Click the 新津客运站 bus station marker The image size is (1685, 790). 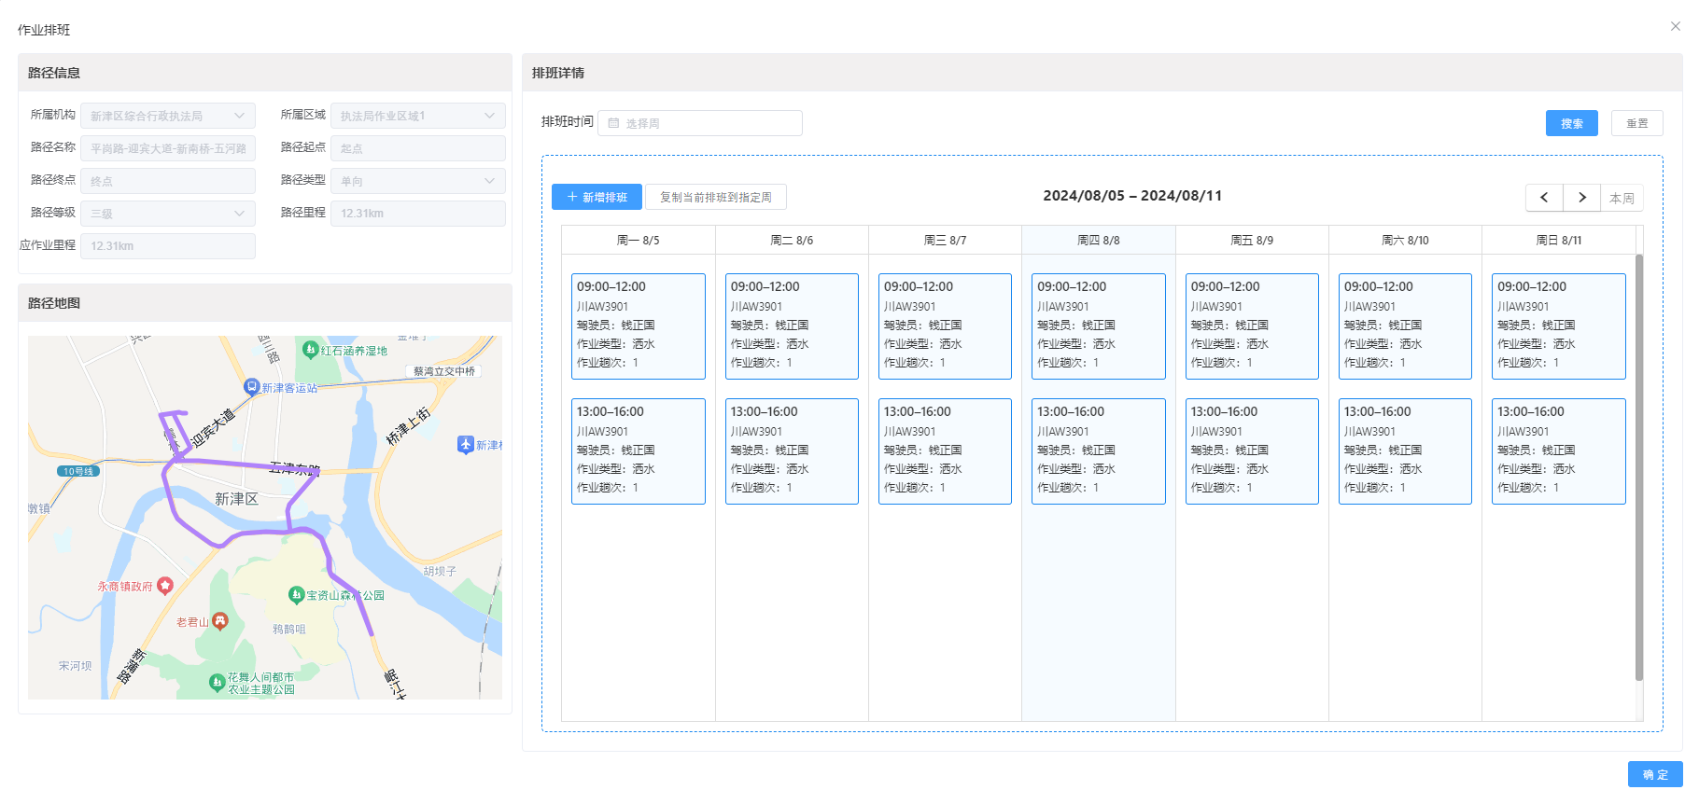click(251, 386)
